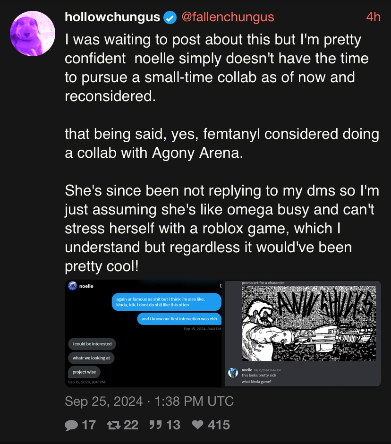Click the "whatr we looking at" bubble
Screen dimensions: 391x444
point(91,358)
